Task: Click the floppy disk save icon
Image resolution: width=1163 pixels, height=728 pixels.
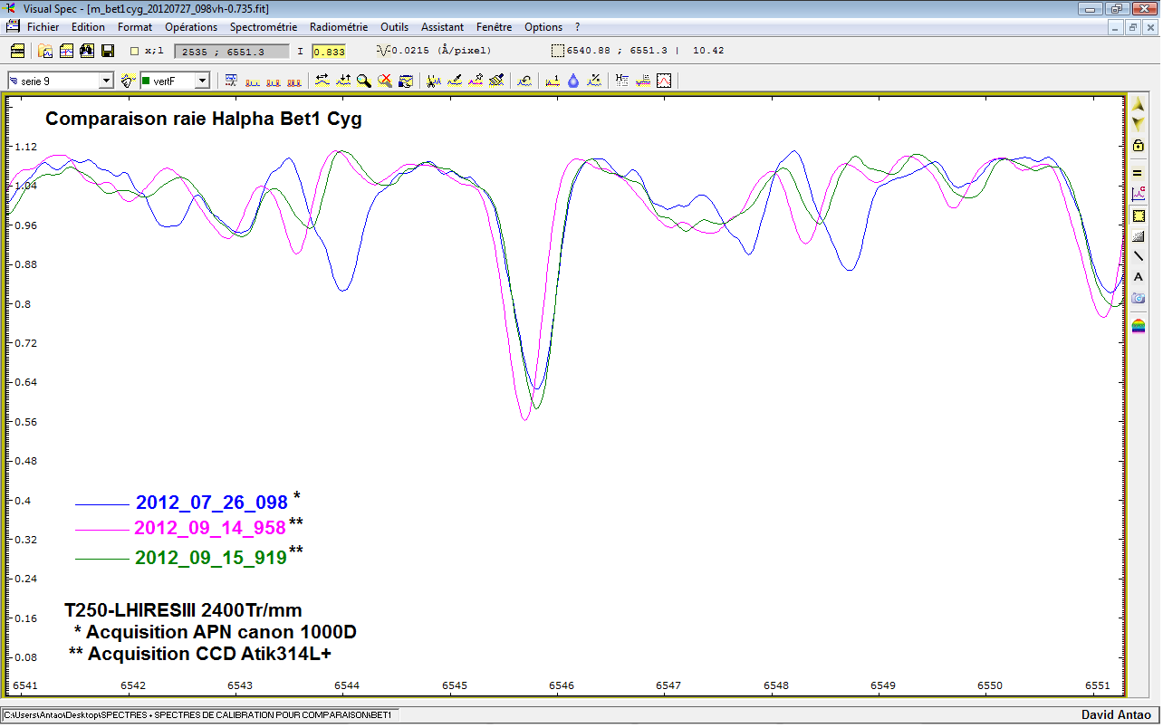Action: point(108,52)
